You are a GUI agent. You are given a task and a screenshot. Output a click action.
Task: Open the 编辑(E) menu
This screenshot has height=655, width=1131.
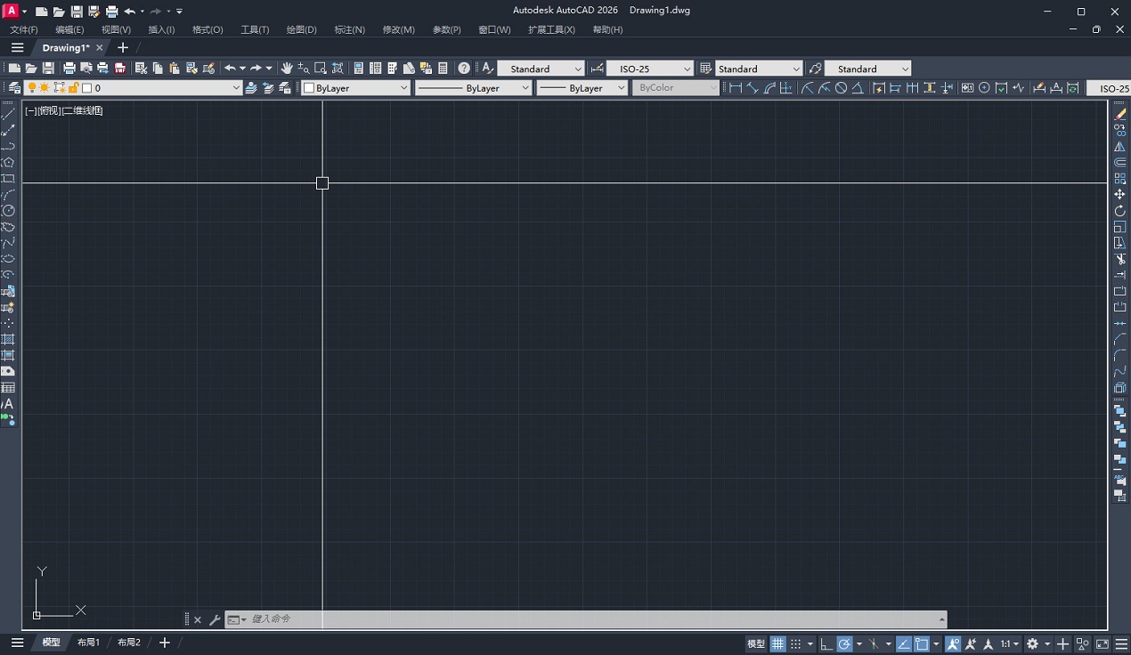tap(69, 29)
